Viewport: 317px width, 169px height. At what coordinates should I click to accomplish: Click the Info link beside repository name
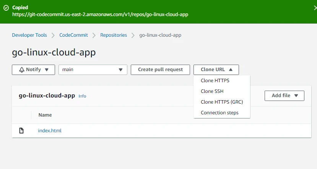82,96
